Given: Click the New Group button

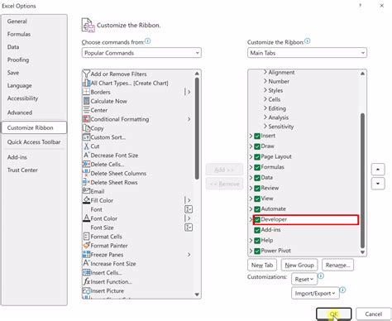Looking at the screenshot, I should (x=299, y=265).
